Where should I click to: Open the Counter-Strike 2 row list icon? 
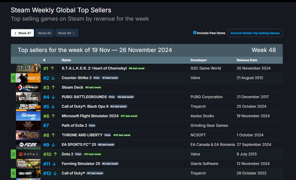13,78
